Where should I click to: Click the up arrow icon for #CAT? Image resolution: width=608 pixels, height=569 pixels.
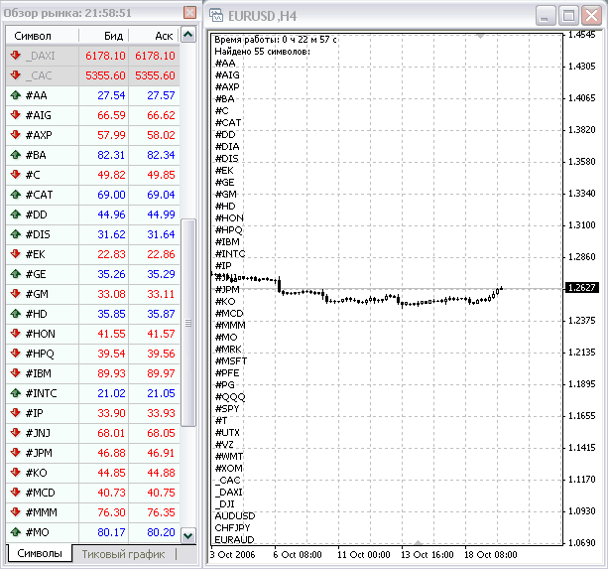[16, 194]
